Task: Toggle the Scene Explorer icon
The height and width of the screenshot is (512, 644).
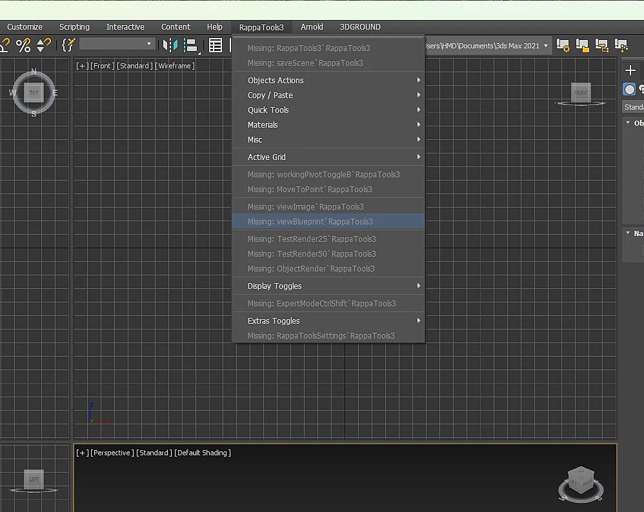Action: coord(216,45)
